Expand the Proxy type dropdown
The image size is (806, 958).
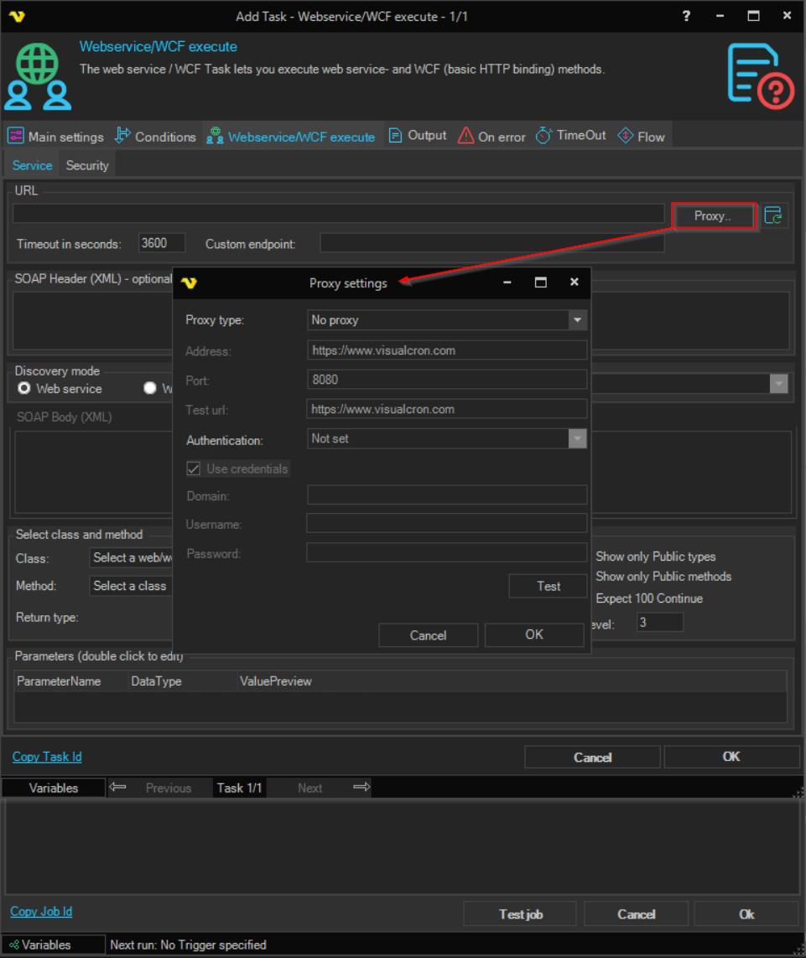(577, 320)
